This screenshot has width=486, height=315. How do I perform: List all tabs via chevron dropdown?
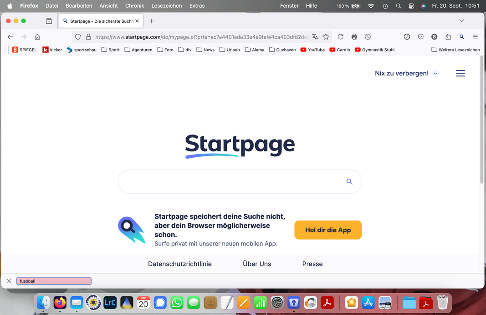461,21
